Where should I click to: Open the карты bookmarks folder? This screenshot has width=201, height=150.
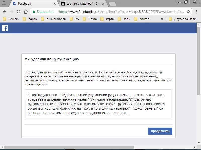click(x=107, y=19)
